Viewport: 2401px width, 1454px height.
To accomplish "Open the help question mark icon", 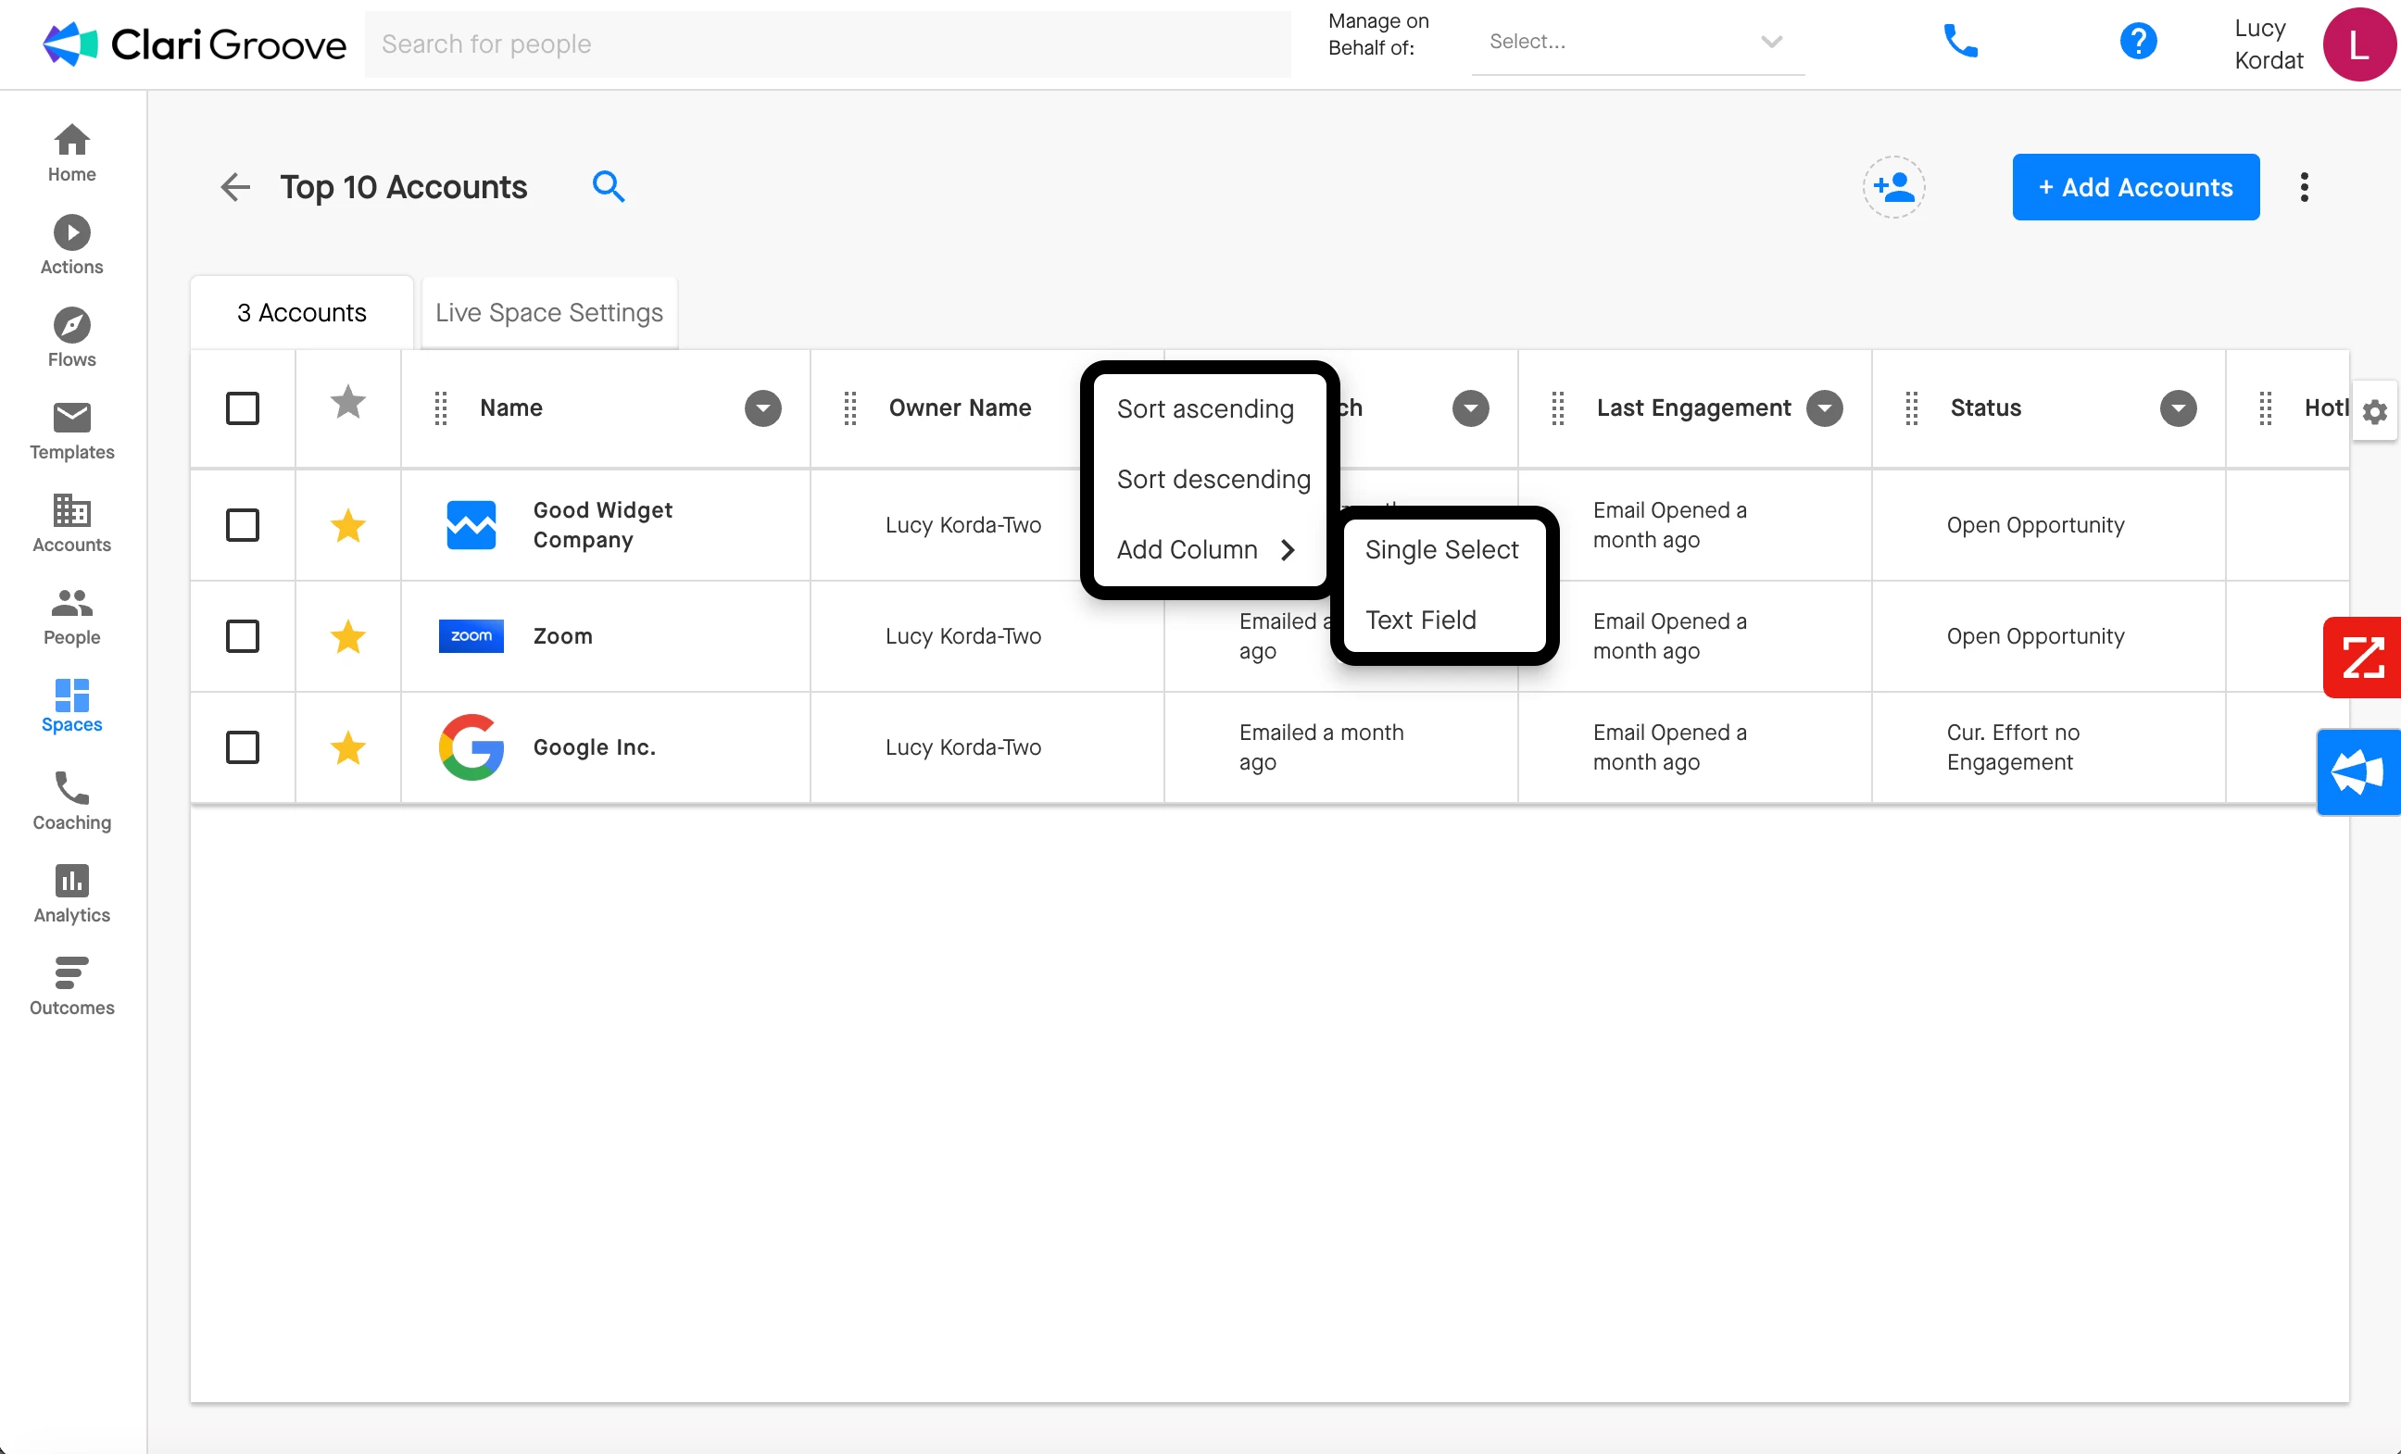I will pyautogui.click(x=2137, y=42).
